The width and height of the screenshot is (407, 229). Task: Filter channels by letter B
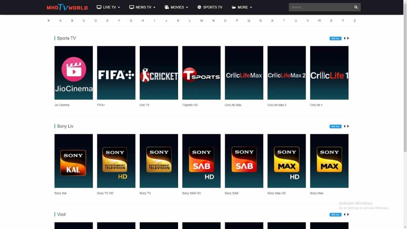[72, 21]
